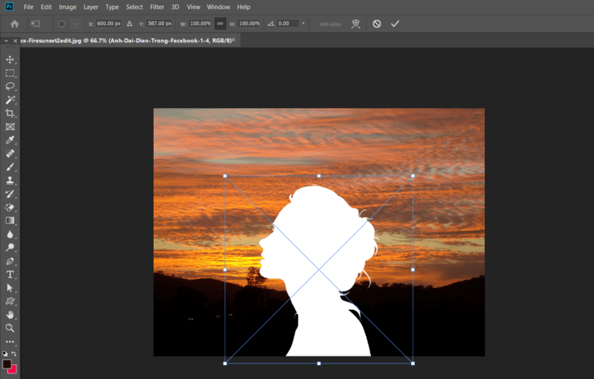Click the rotation angle field
The height and width of the screenshot is (379, 594).
pos(288,24)
